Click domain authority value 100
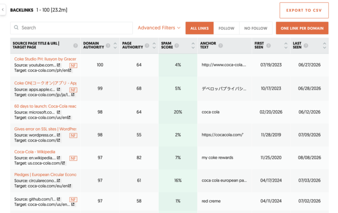Image resolution: width=338 pixels, height=213 pixels. (x=100, y=65)
